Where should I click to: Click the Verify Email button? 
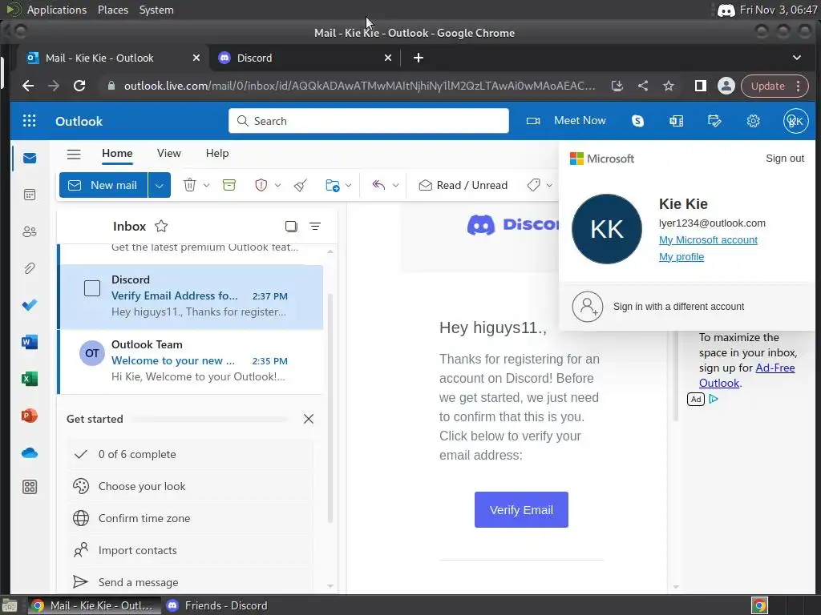[x=521, y=509]
